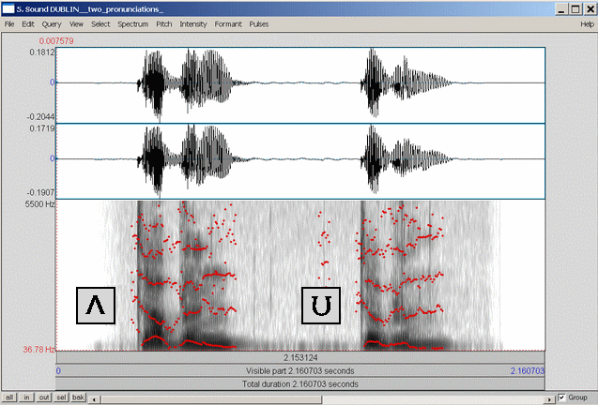This screenshot has width=598, height=405.
Task: Expand the Pitch menu
Action: tap(162, 22)
